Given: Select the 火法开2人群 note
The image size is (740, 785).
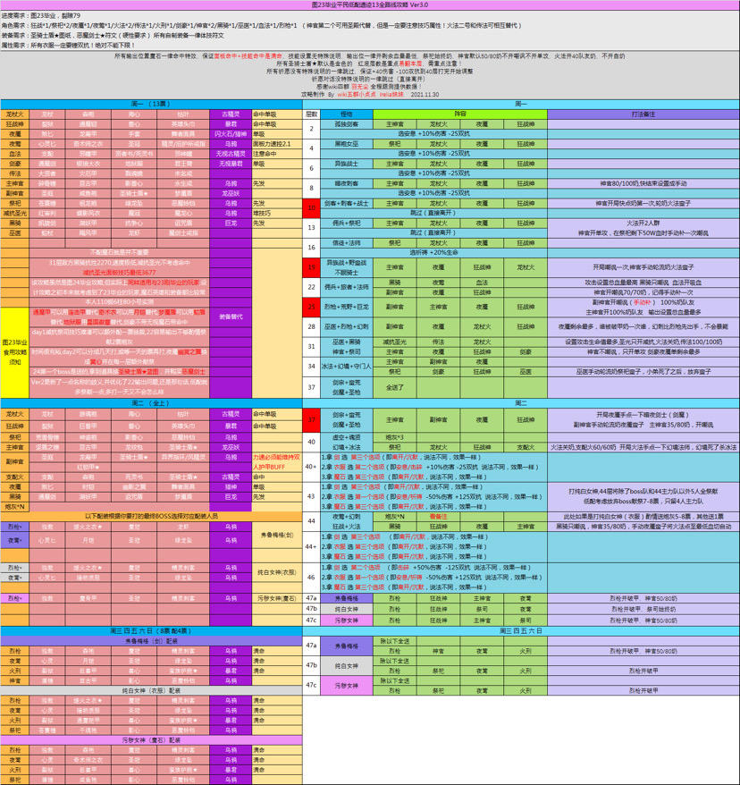Looking at the screenshot, I should 643,223.
